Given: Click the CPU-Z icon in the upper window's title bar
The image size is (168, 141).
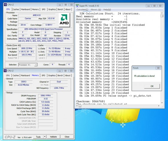Looking at the screenshot, I should (5, 5).
